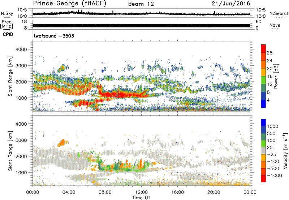Click the power panel 'Slant Range [km]' label
Screen dimensions: 289x200
(x=10, y=76)
